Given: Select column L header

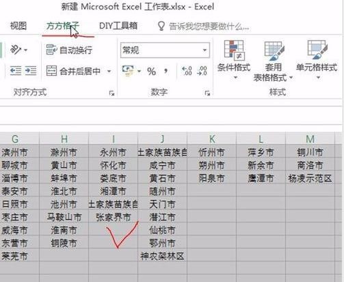Looking at the screenshot, I should 261,139.
